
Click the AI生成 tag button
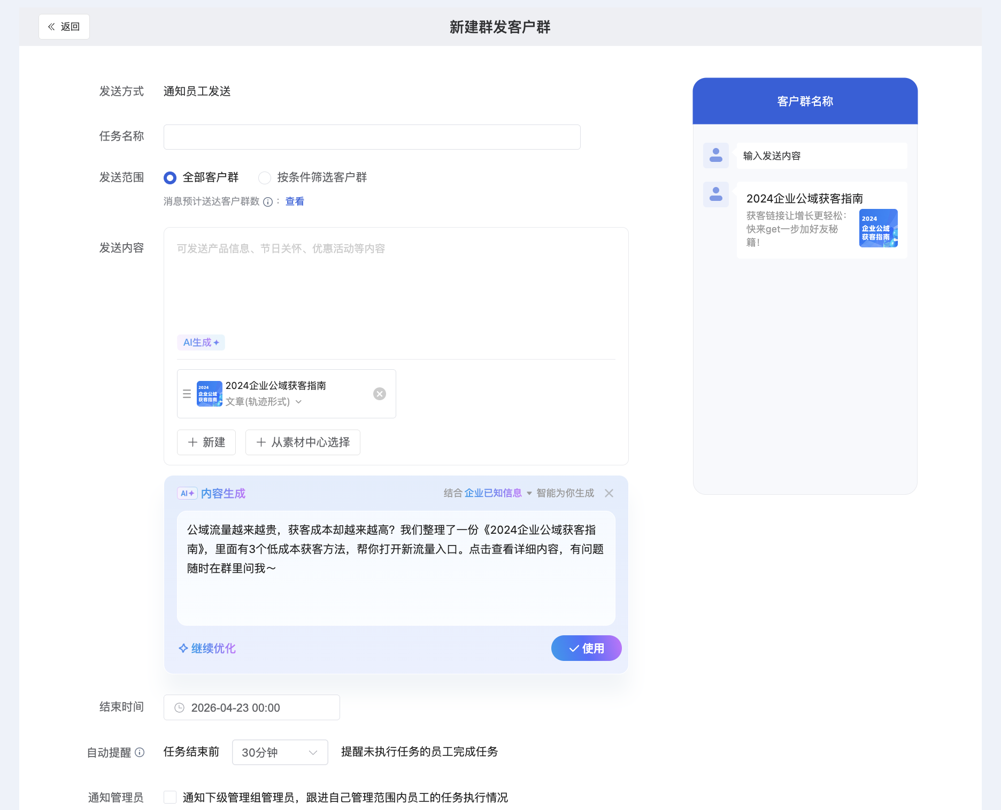tap(201, 342)
